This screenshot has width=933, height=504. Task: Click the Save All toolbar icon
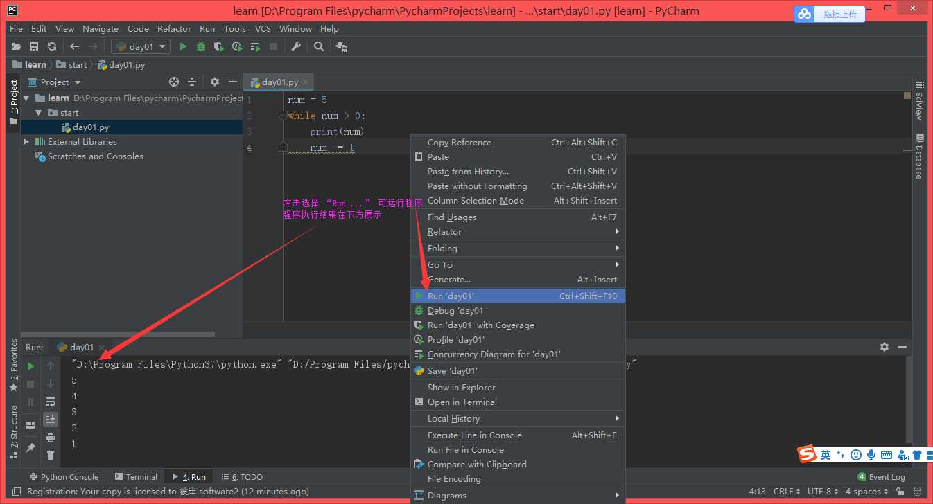click(34, 46)
